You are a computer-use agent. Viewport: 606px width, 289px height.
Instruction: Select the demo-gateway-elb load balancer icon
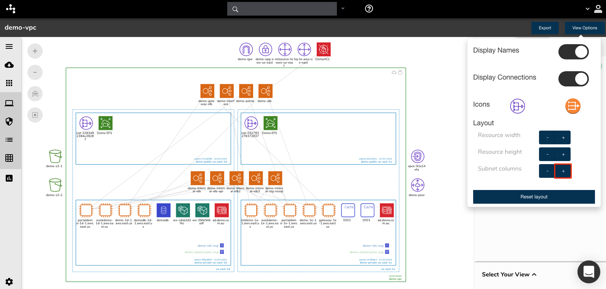[207, 91]
